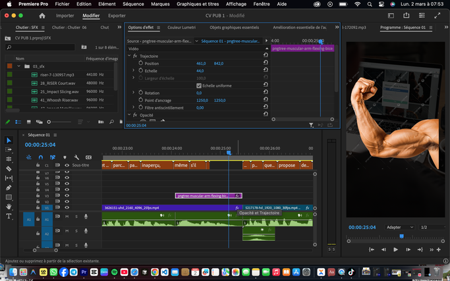Click the Play button in Program monitor
This screenshot has width=450, height=281.
click(395, 250)
